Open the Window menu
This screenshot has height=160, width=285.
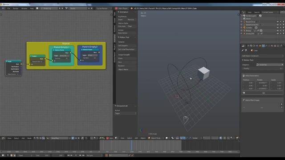click(24, 8)
